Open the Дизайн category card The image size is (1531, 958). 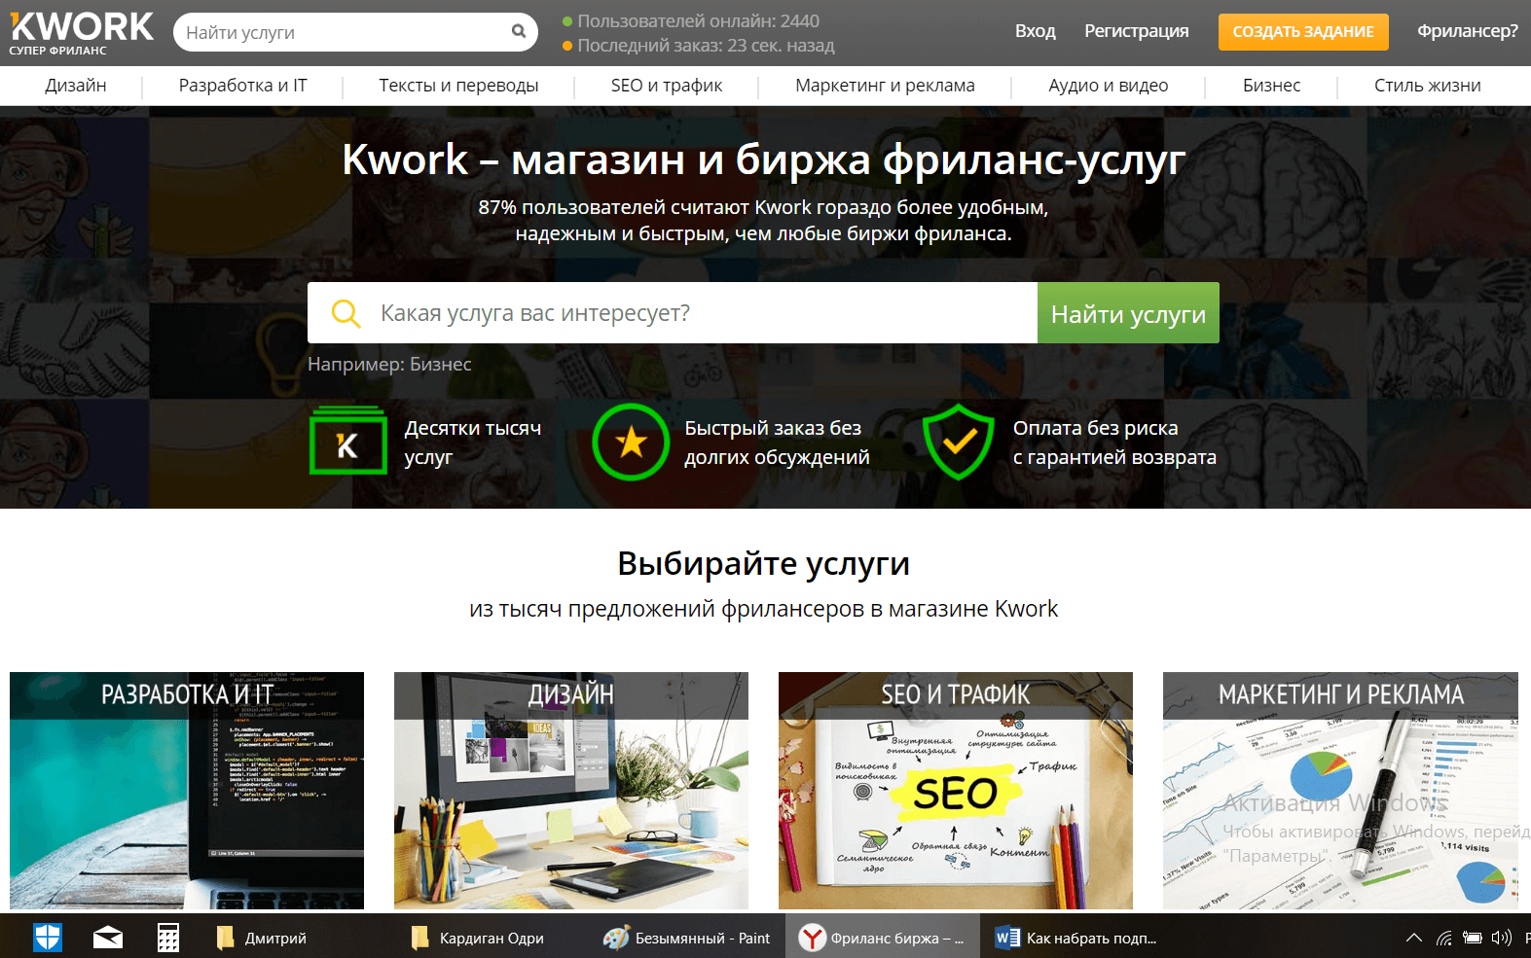click(571, 791)
